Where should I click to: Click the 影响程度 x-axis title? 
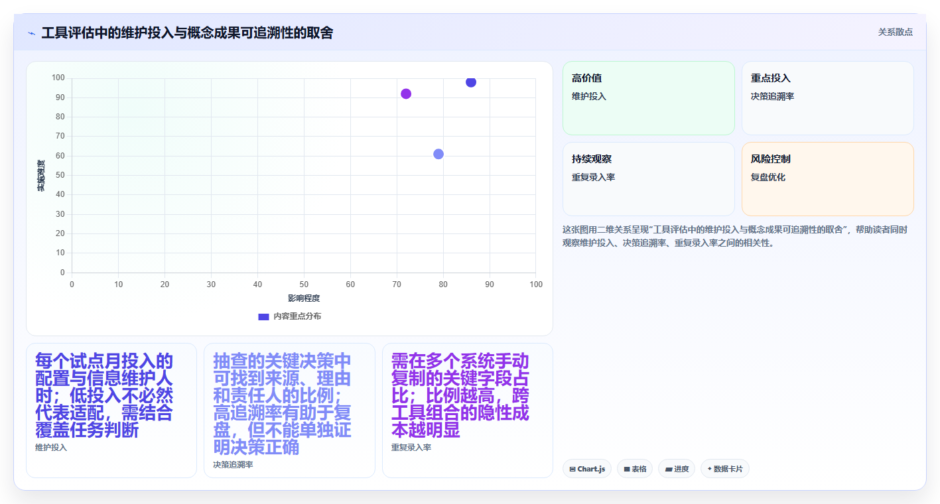[304, 298]
